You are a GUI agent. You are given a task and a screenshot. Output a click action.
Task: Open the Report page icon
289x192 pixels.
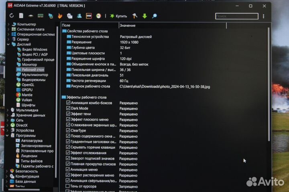pos(21,16)
